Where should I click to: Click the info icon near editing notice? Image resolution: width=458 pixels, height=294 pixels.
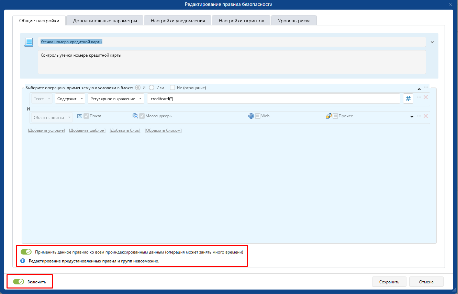click(23, 261)
